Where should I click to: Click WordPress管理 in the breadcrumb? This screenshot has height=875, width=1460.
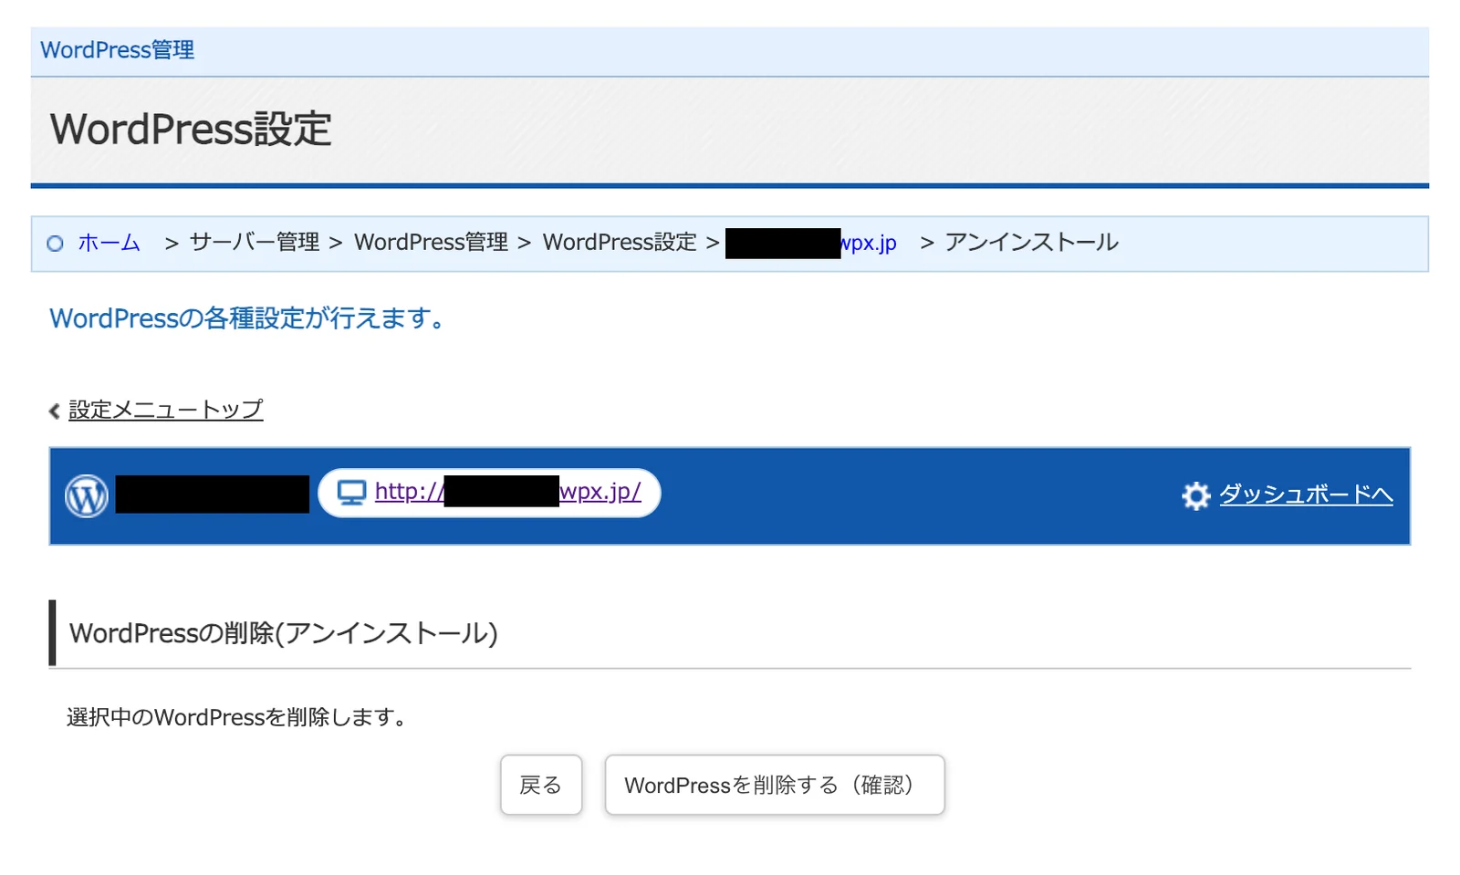(x=431, y=243)
